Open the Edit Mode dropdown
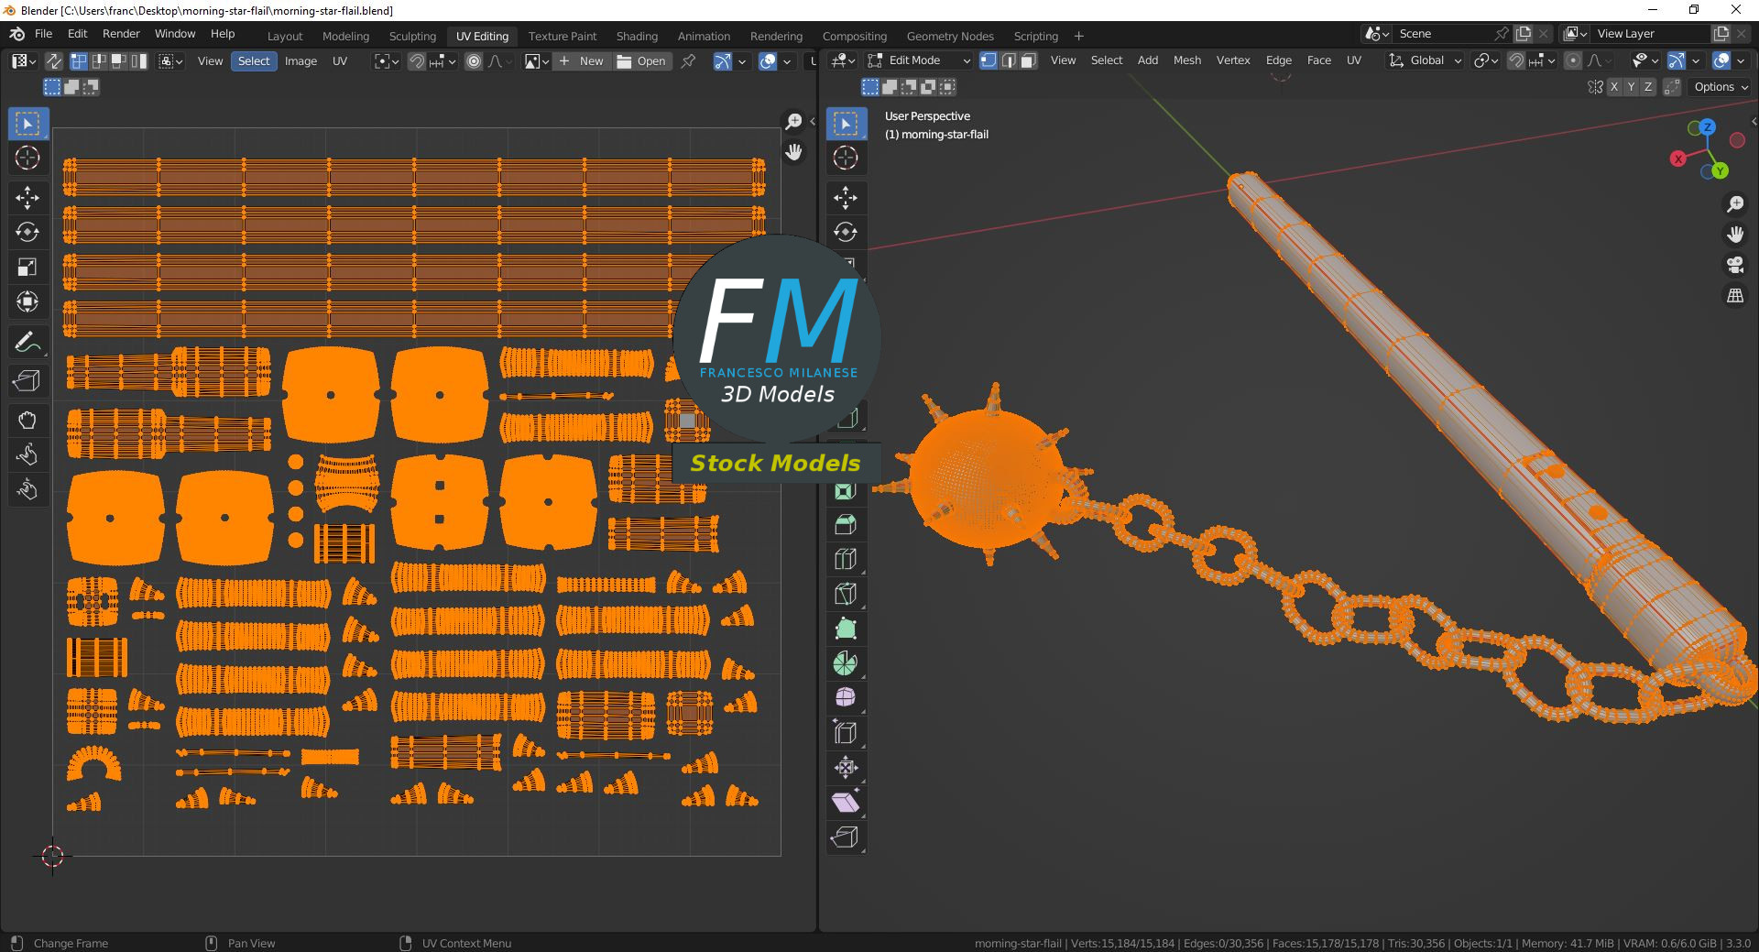This screenshot has height=952, width=1759. point(919,60)
